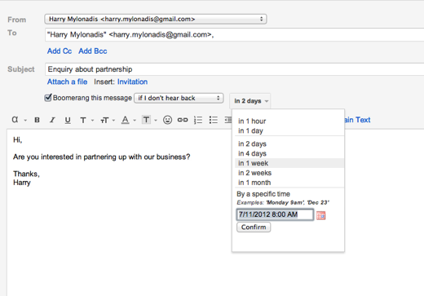Open the From address dropdown
Viewport: 424px width, 296px height.
(156, 19)
